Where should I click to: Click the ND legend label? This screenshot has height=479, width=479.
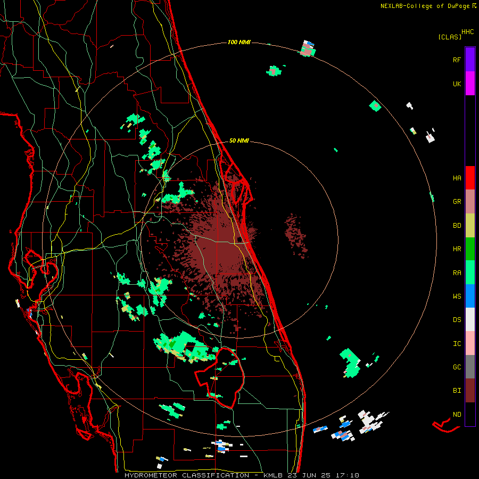[x=457, y=415]
